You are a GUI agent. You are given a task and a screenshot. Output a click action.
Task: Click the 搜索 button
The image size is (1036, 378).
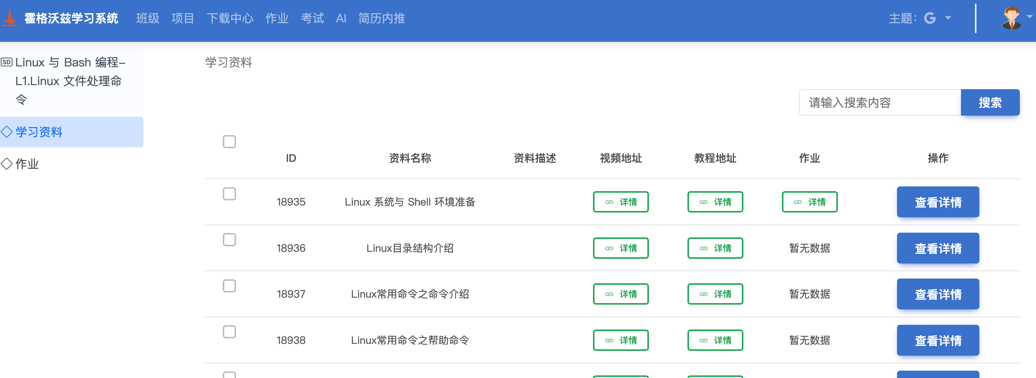coord(990,102)
